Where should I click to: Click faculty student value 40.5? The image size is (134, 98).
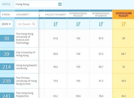click(55, 67)
